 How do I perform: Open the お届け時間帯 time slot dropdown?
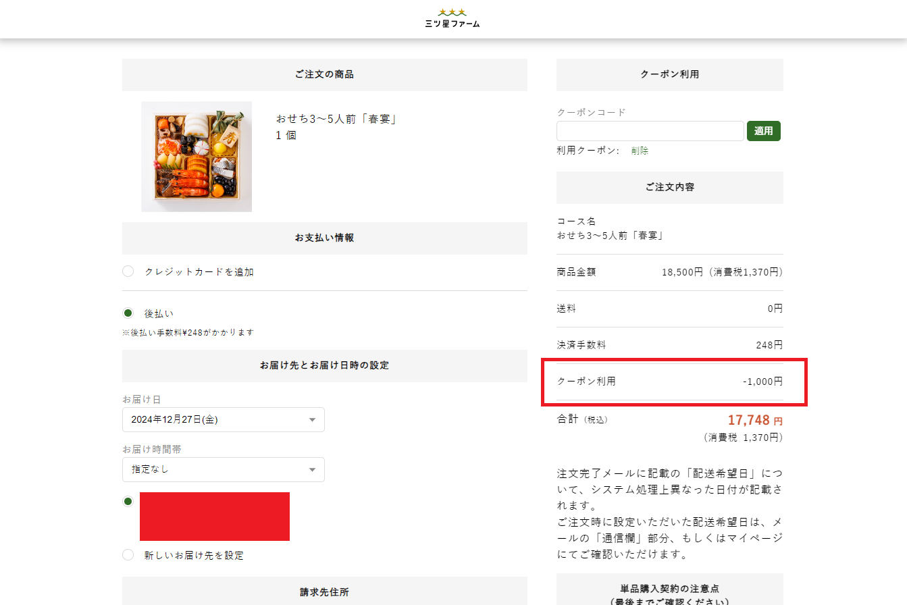(x=224, y=469)
